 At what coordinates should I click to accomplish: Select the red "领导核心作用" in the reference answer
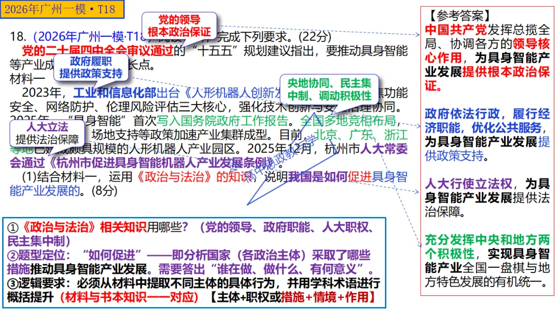tap(487, 51)
